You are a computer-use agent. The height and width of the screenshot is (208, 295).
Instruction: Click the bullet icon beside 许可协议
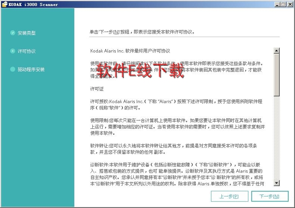coord(13,51)
